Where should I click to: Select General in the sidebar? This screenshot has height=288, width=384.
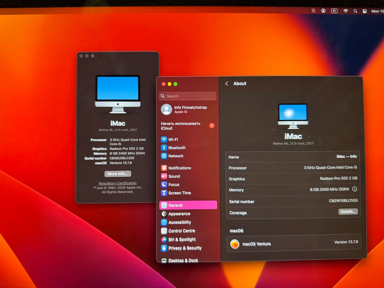pos(188,205)
